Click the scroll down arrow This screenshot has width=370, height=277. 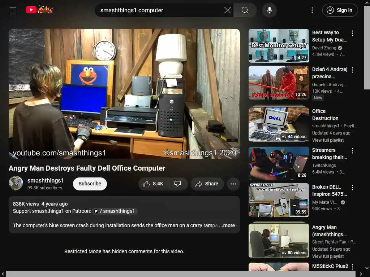pyautogui.click(x=367, y=268)
